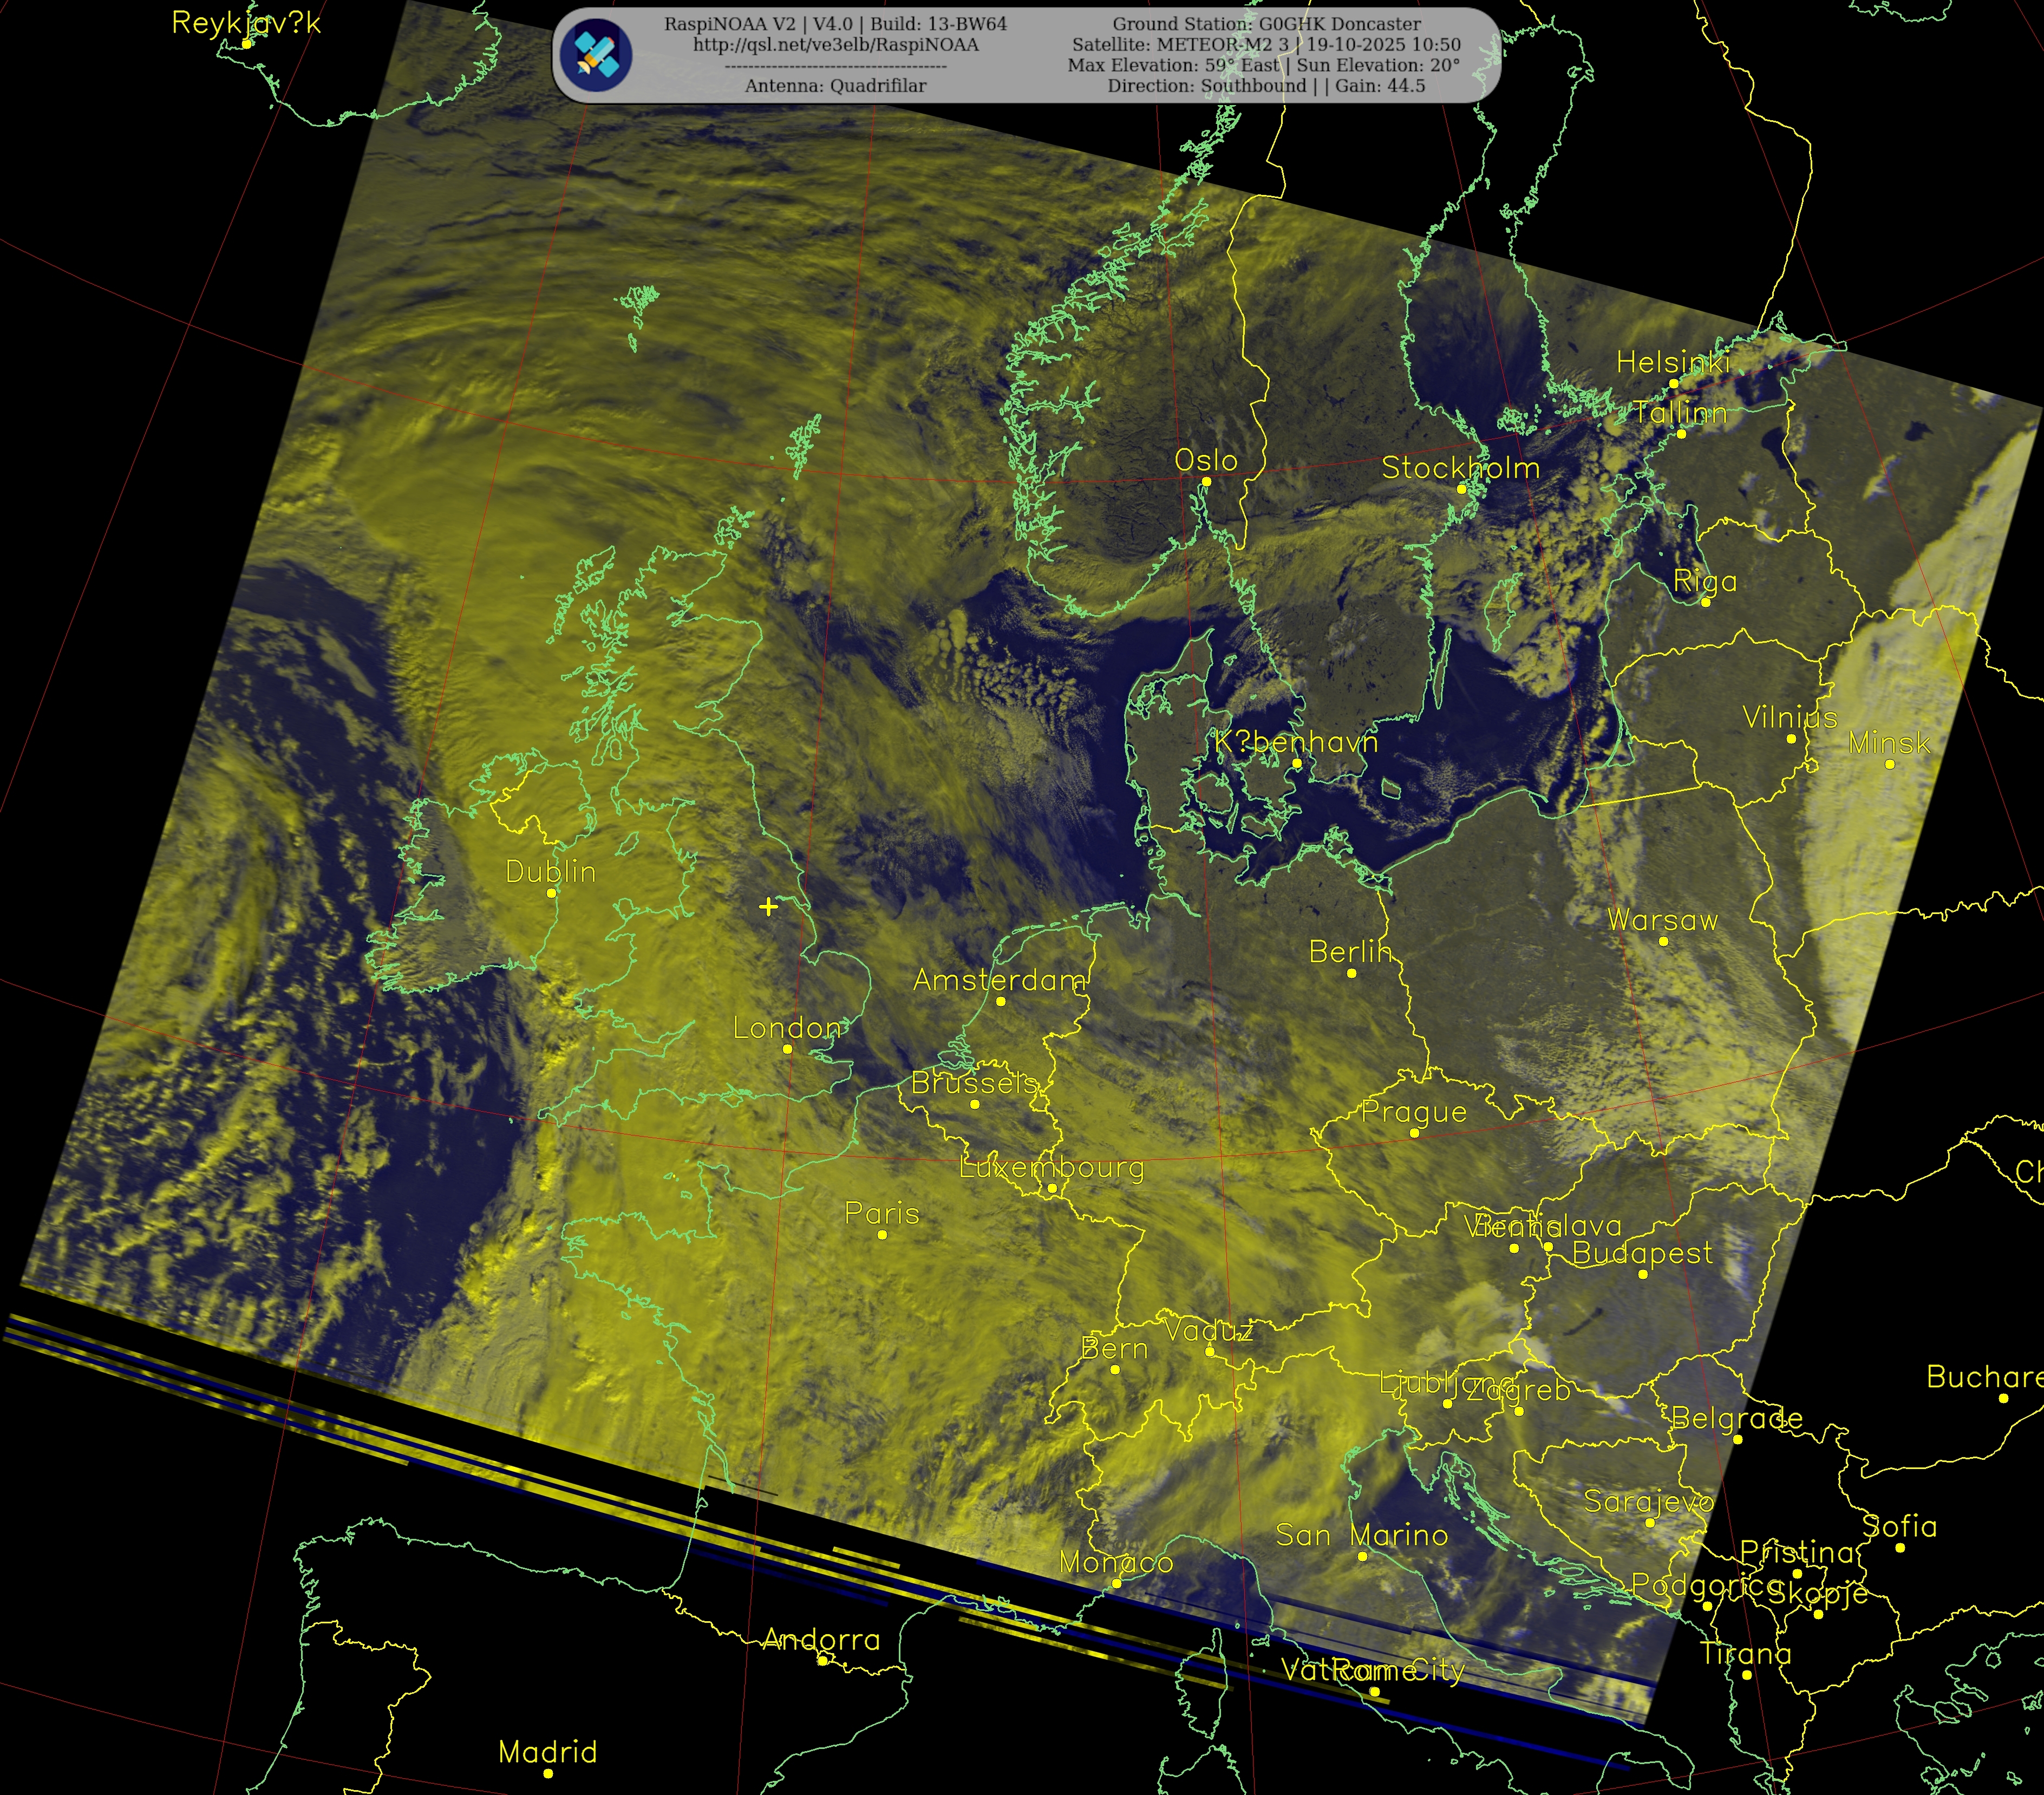Click the Reykjavik label text
Image resolution: width=2044 pixels, height=1795 pixels.
246,23
